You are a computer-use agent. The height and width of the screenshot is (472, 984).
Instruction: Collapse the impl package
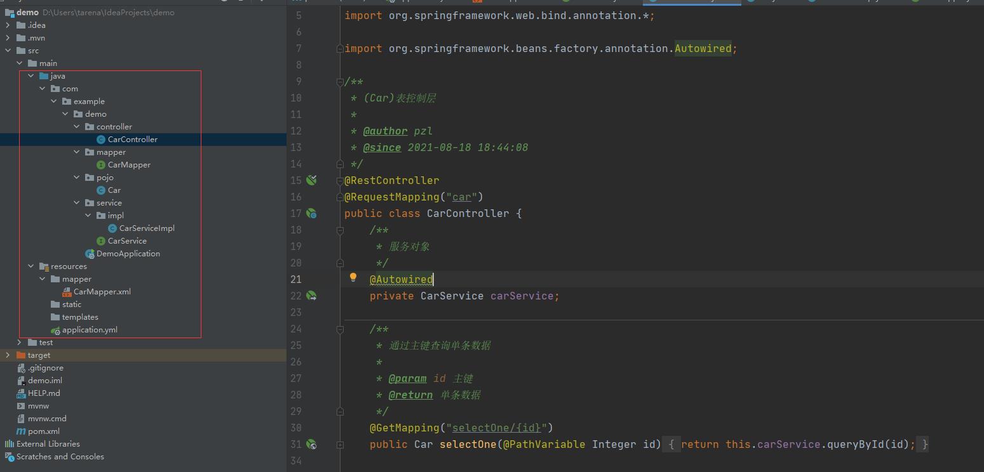[88, 216]
